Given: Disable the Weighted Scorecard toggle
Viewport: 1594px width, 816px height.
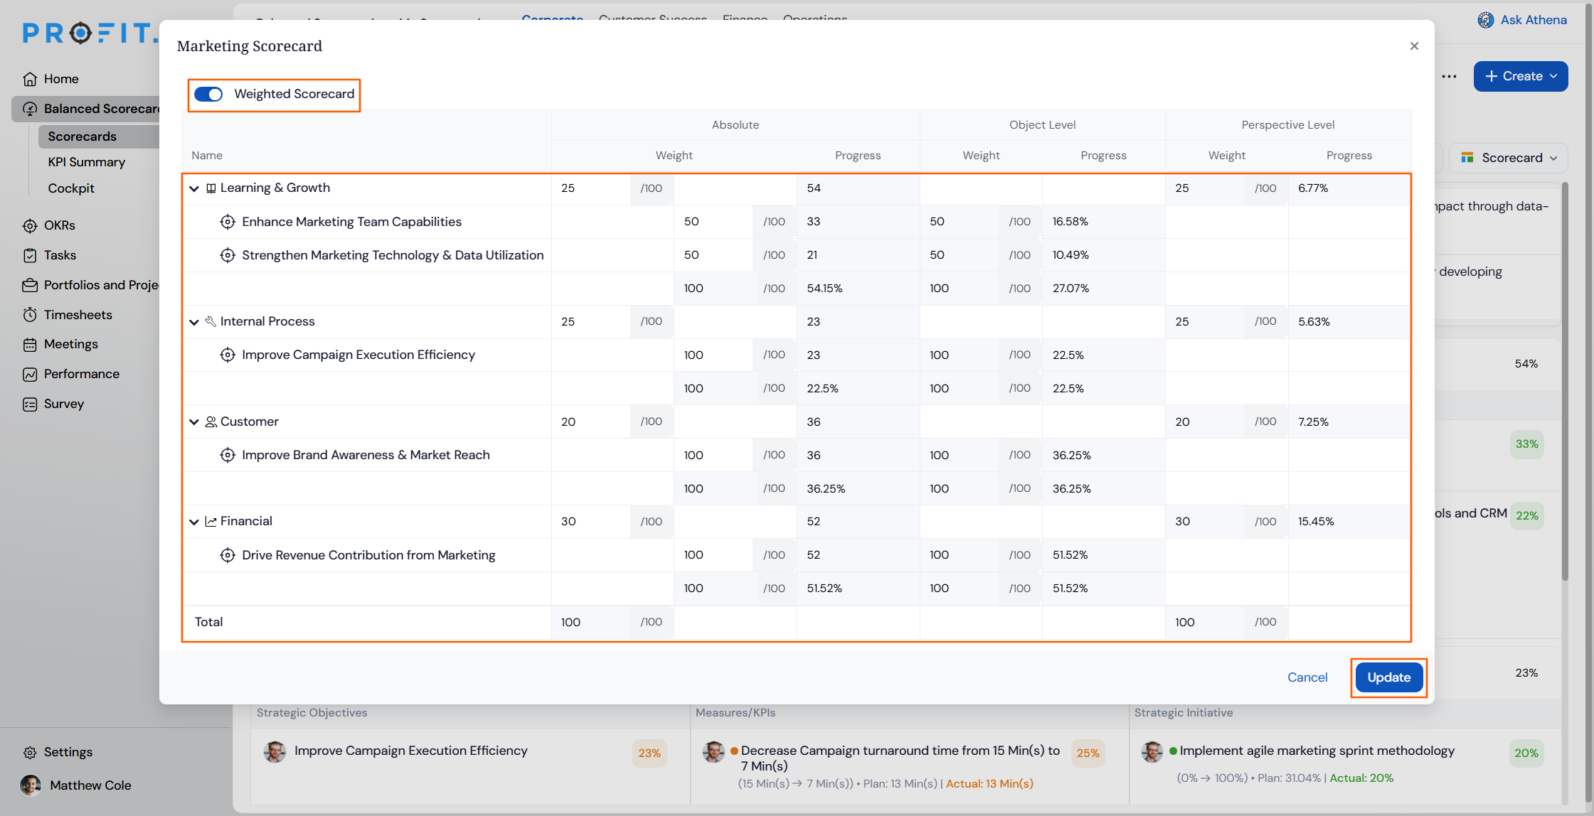Looking at the screenshot, I should click(208, 95).
